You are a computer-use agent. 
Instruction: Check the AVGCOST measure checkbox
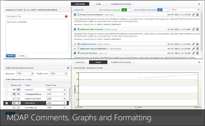coord(6,90)
